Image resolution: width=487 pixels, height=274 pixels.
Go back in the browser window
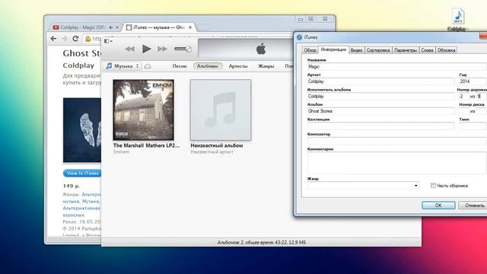(53, 39)
